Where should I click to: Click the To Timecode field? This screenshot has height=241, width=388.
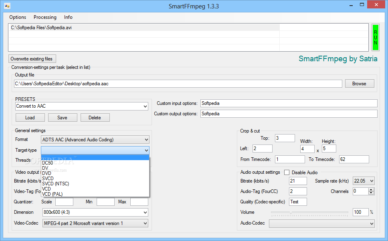pyautogui.click(x=354, y=159)
